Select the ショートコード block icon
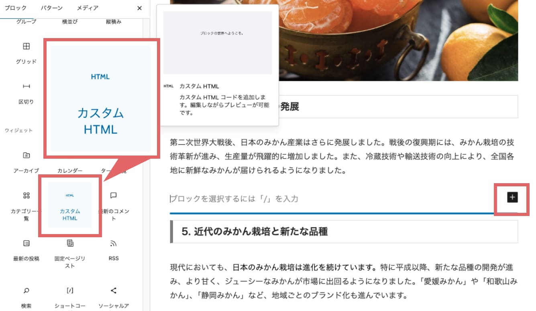The height and width of the screenshot is (311, 536). (x=69, y=291)
